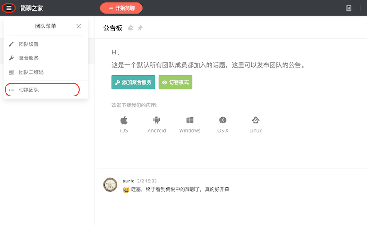Open suric's avatar thumbnail
This screenshot has height=225, width=367.
pyautogui.click(x=110, y=185)
